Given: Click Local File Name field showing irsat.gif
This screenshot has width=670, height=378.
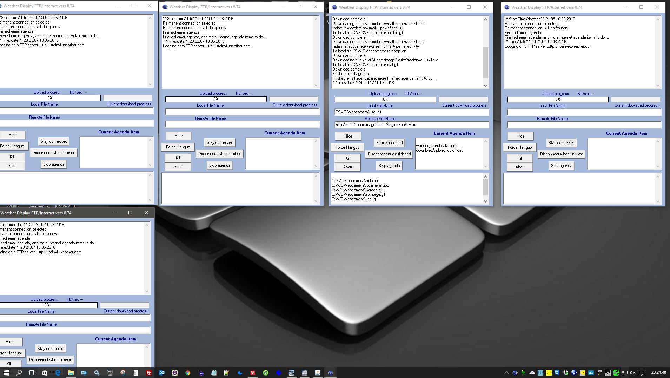Looking at the screenshot, I should (412, 112).
